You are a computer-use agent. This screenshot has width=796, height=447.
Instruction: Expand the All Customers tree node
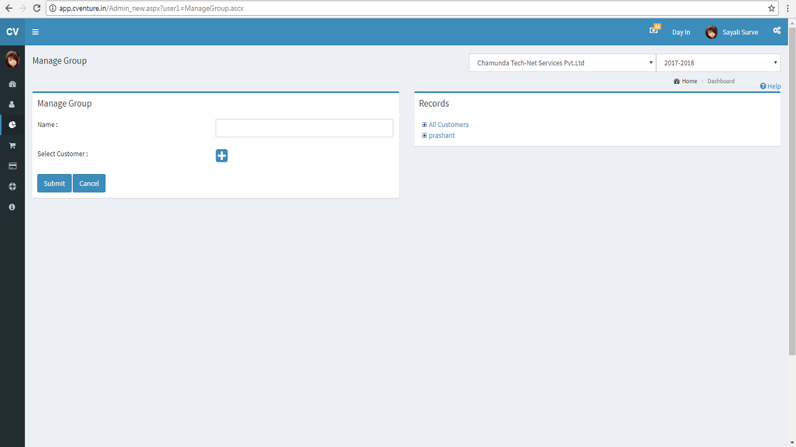(424, 125)
